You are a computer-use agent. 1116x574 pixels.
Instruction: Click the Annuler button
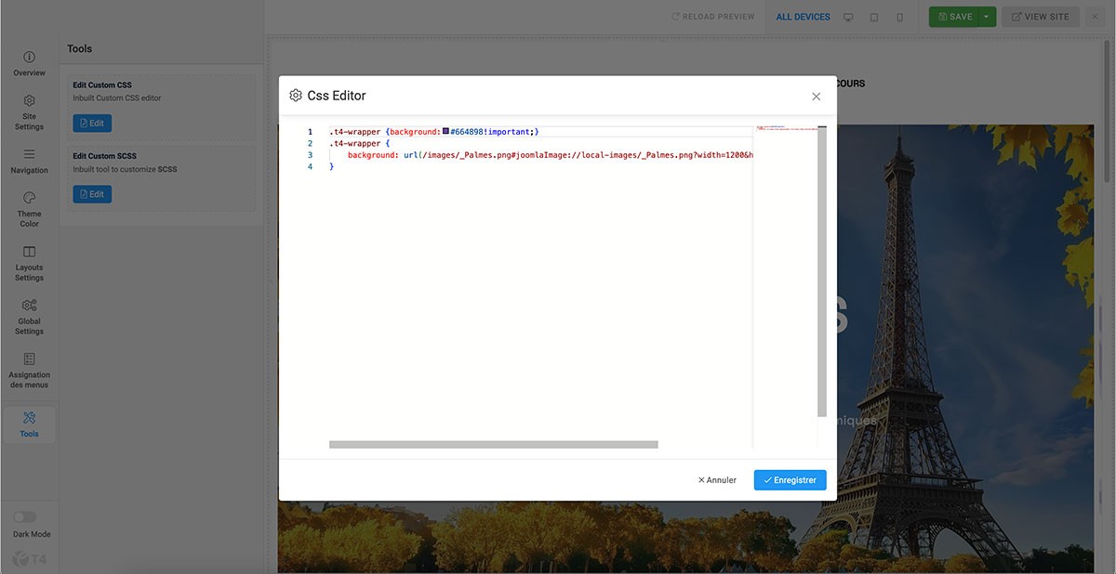717,480
